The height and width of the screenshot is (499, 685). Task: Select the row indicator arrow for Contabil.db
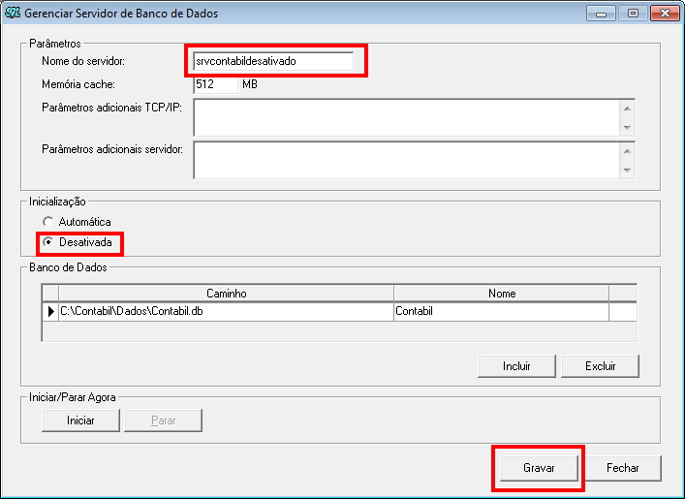click(x=50, y=311)
